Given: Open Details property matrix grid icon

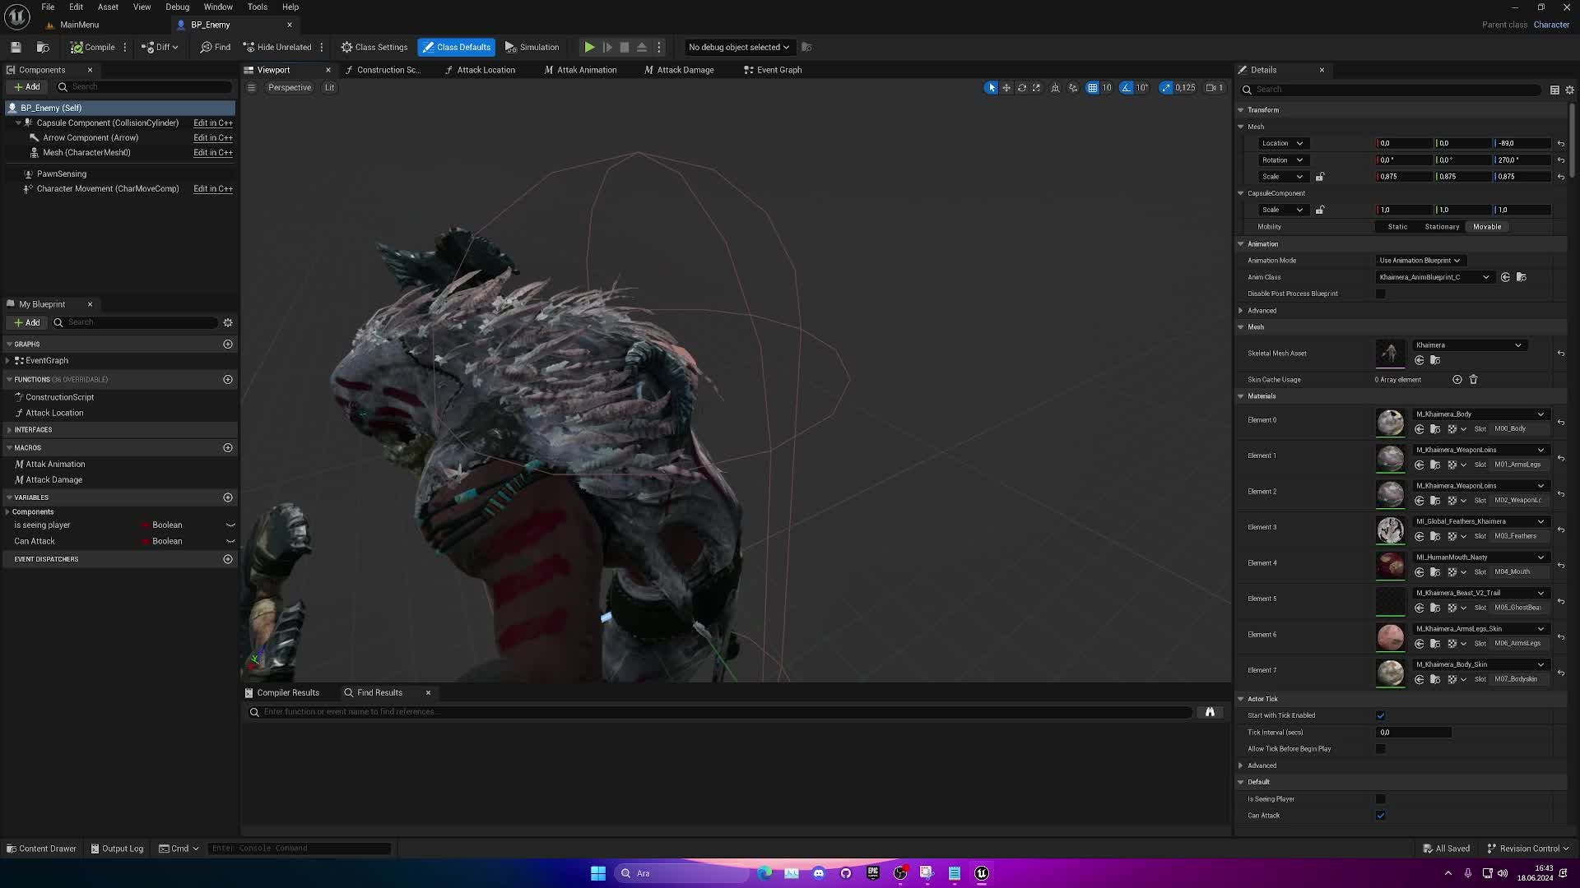Looking at the screenshot, I should tap(1554, 90).
